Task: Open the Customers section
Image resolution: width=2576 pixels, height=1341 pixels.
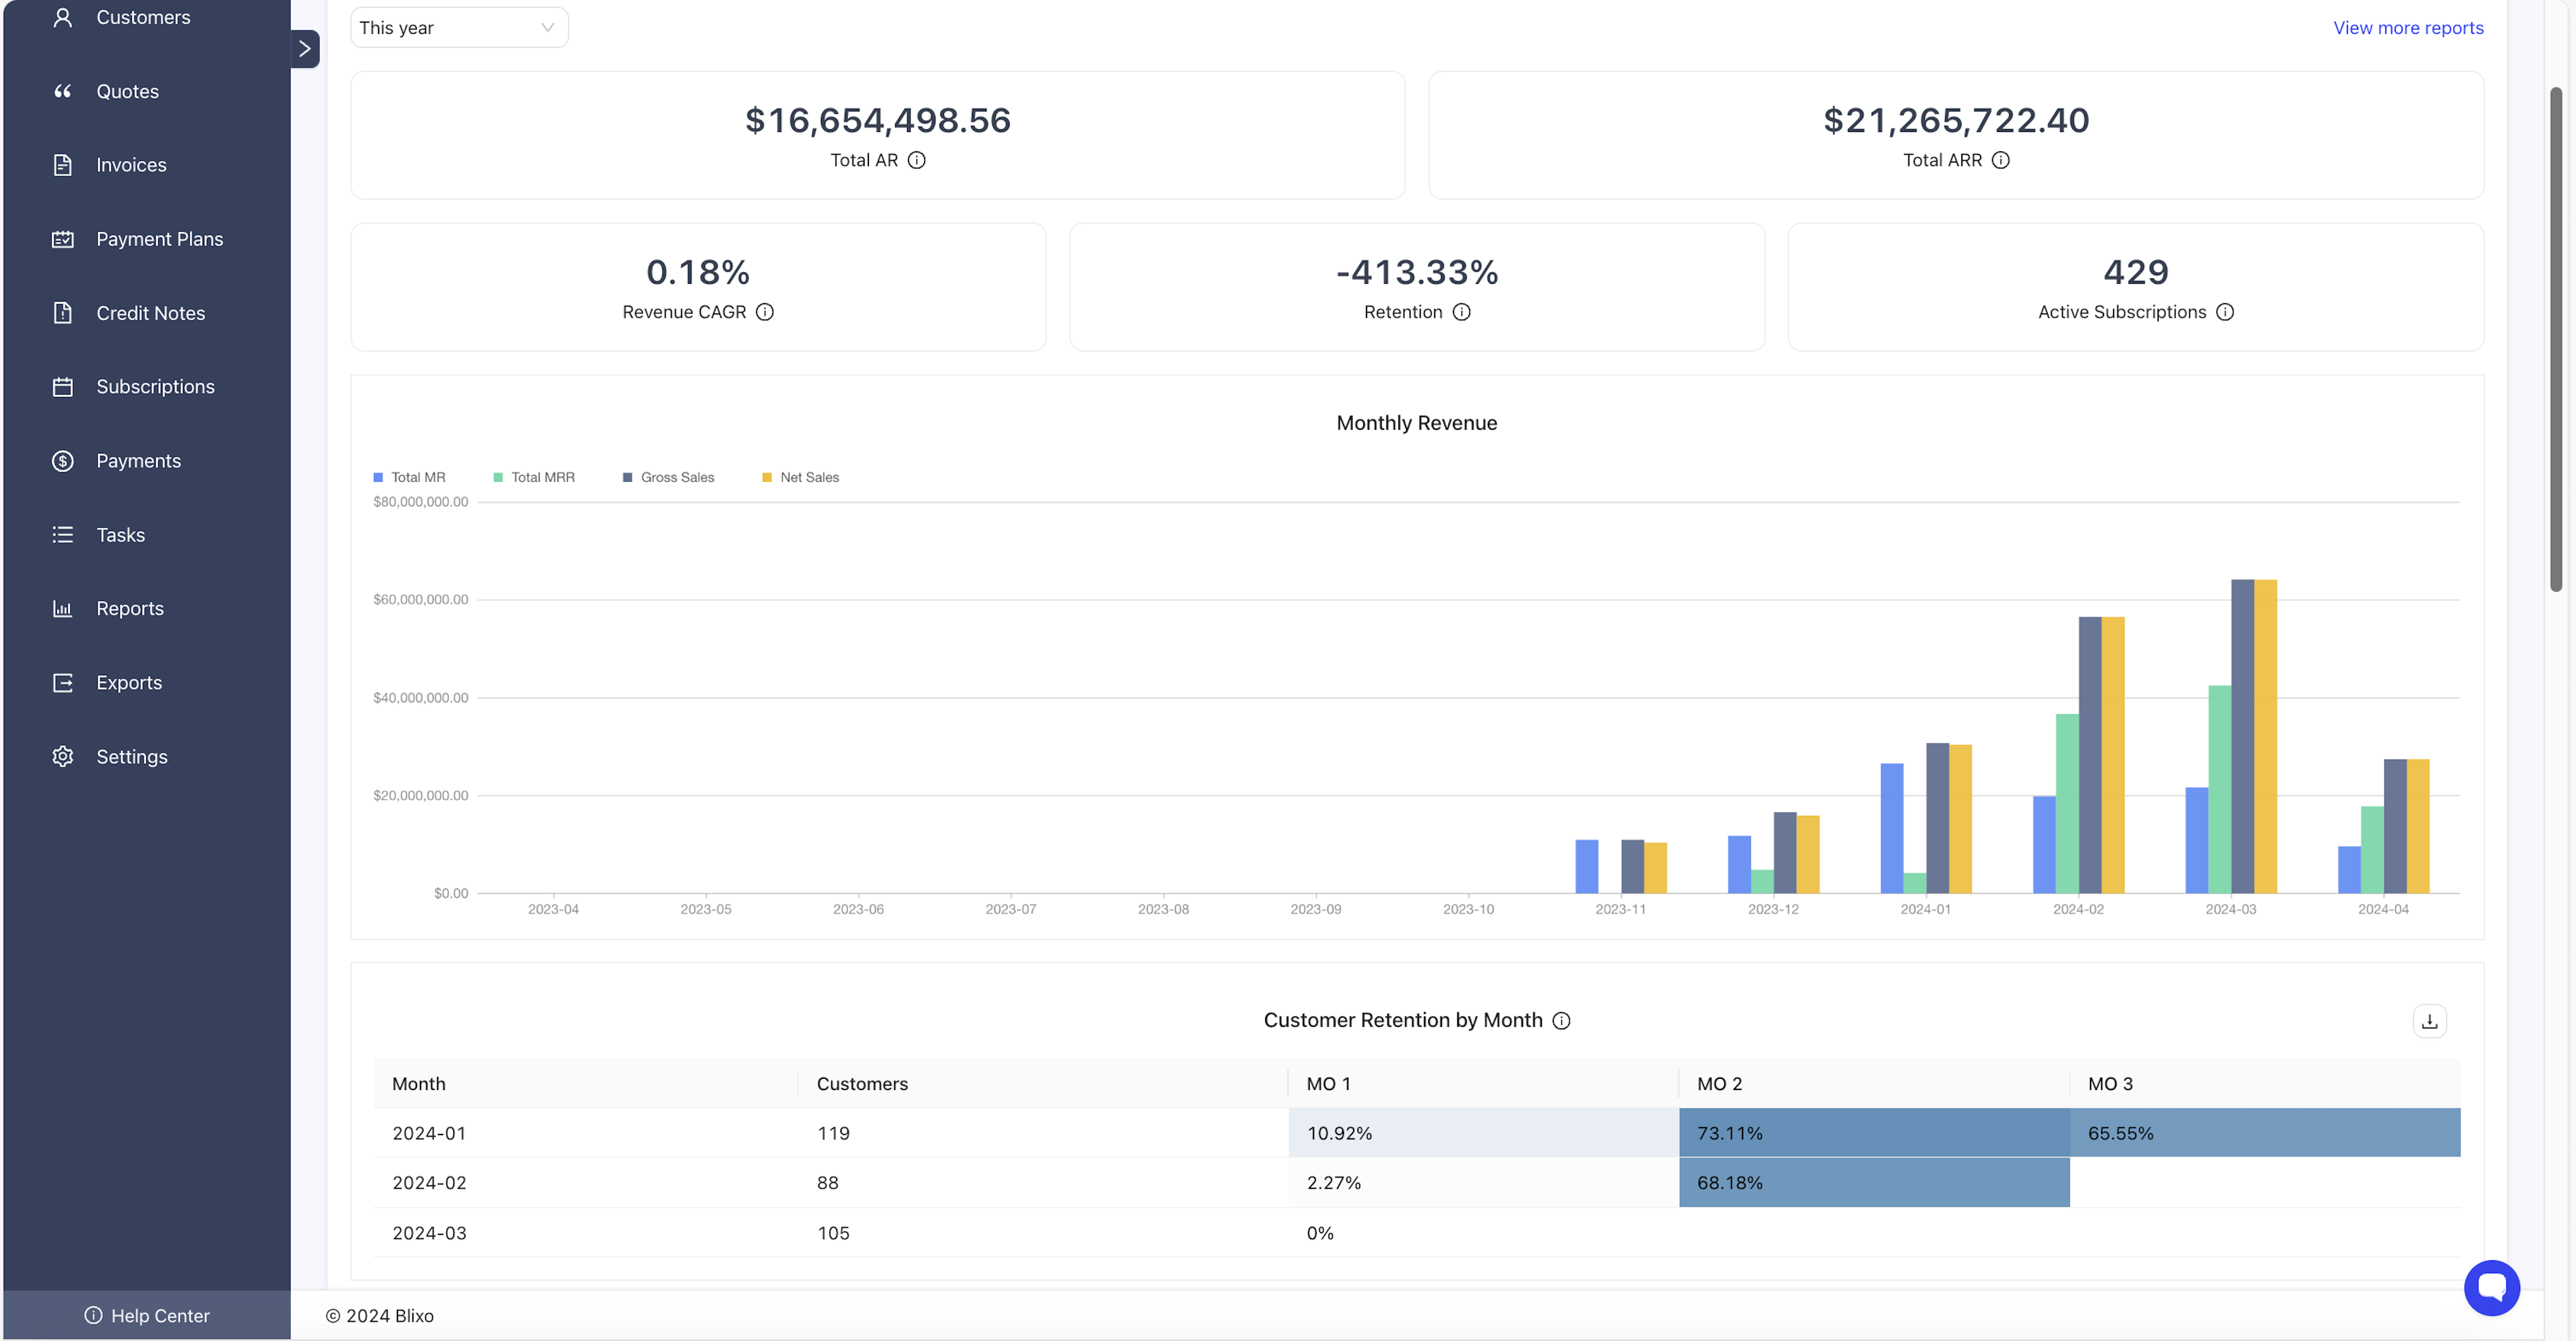Action: (x=142, y=17)
